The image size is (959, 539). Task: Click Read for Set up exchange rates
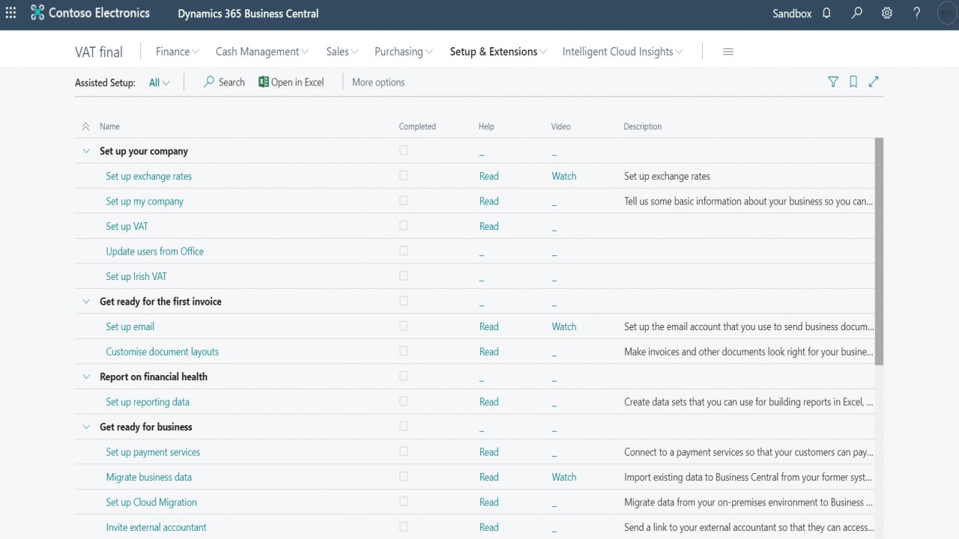pos(489,176)
